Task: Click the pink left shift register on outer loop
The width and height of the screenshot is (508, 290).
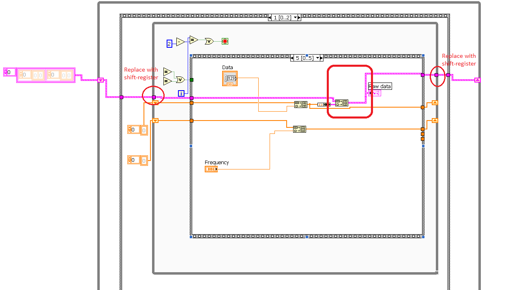Action: tap(101, 80)
